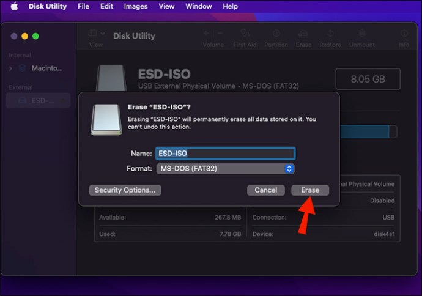
Task: Open the Edit menu
Action: tap(106, 6)
